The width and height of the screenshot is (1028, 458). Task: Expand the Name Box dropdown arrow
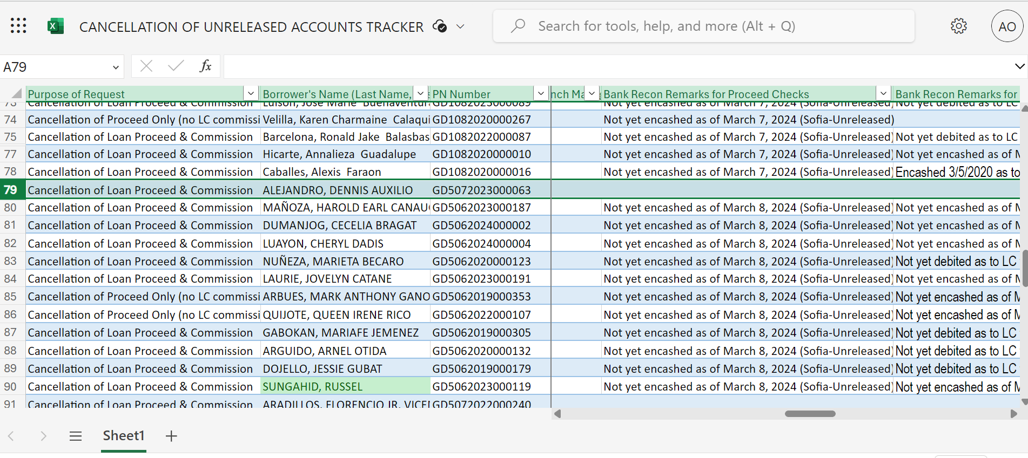[x=116, y=67]
